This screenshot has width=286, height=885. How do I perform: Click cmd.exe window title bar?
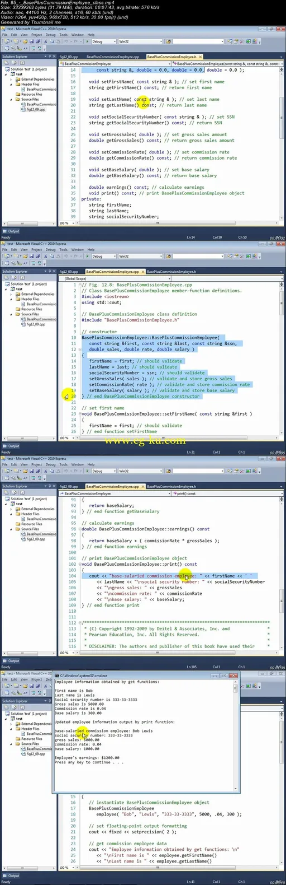[147, 677]
